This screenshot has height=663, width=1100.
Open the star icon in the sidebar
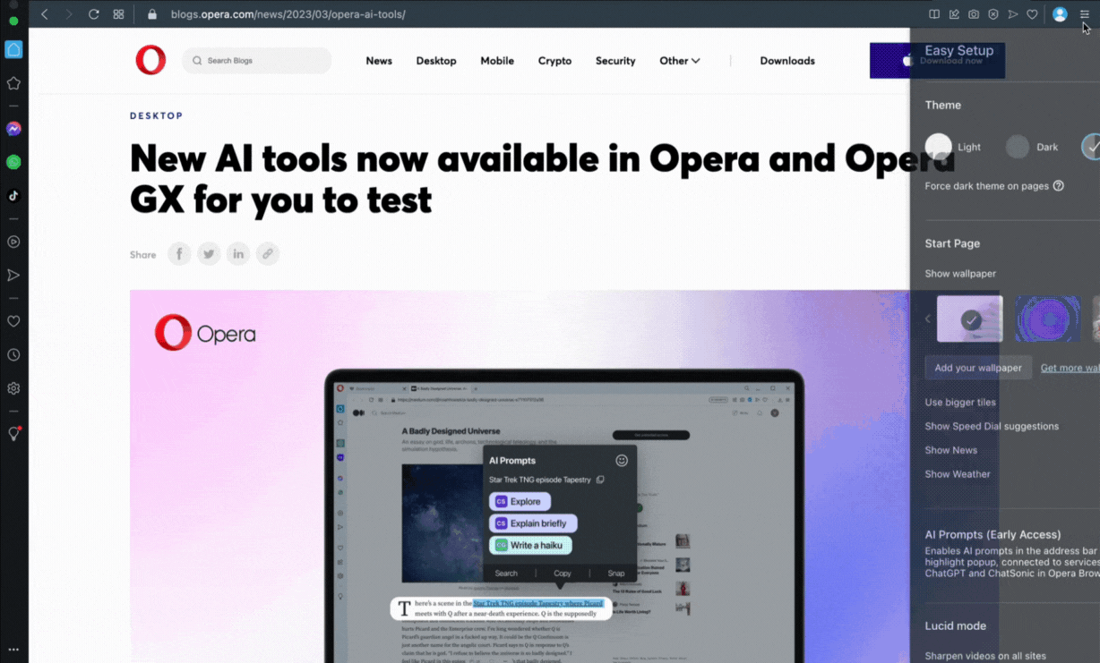pyautogui.click(x=13, y=83)
